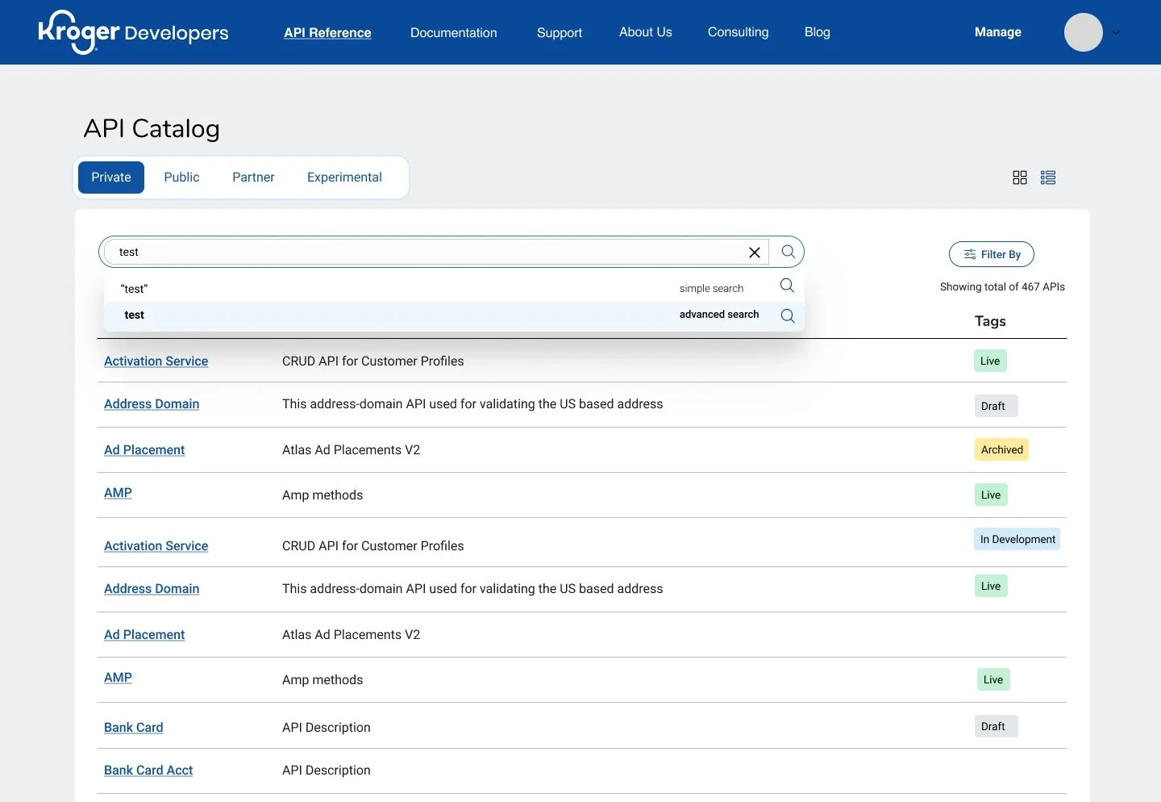Open the Filter By button
Viewport: 1161px width, 802px height.
click(x=992, y=254)
